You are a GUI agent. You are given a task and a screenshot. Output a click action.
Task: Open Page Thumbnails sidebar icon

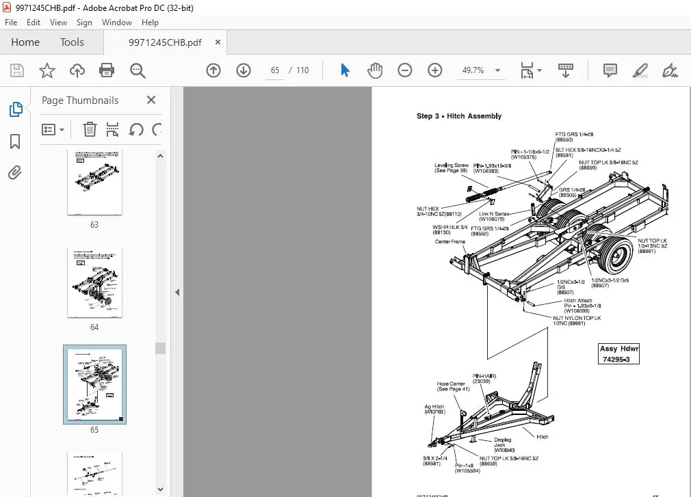(16, 109)
